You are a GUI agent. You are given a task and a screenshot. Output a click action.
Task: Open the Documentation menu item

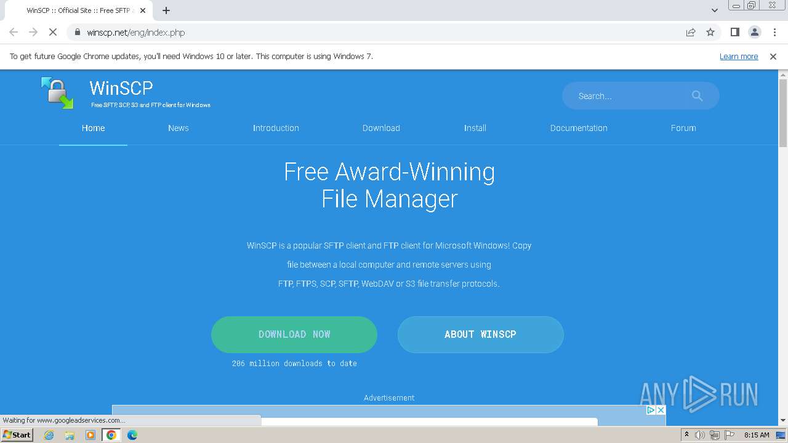(579, 128)
